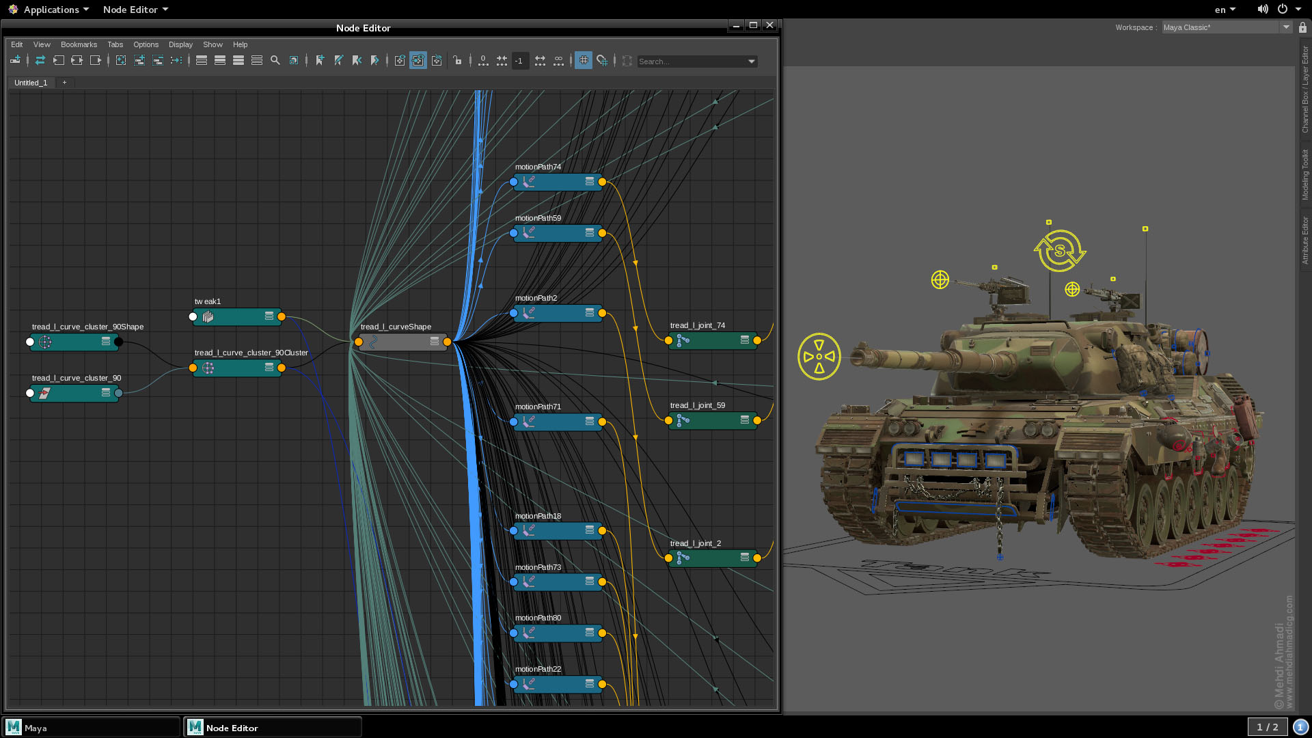Viewport: 1312px width, 738px height.
Task: Click the depth zero traversal icon
Action: 483,61
